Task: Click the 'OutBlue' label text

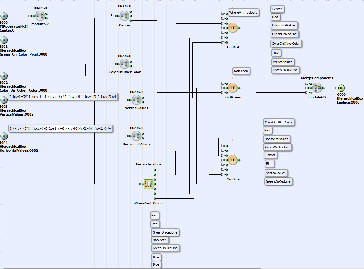Action: pos(233,179)
